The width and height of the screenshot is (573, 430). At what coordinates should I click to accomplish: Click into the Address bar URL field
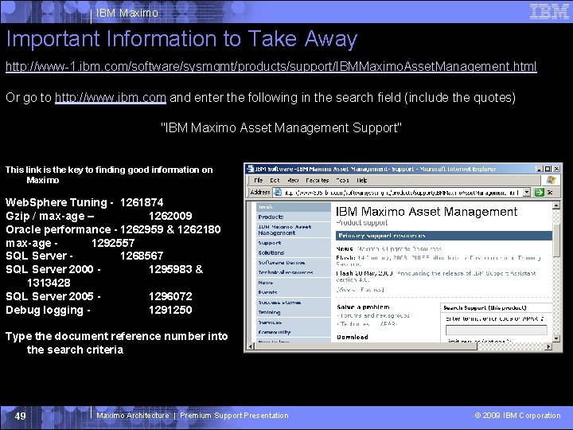(x=402, y=193)
